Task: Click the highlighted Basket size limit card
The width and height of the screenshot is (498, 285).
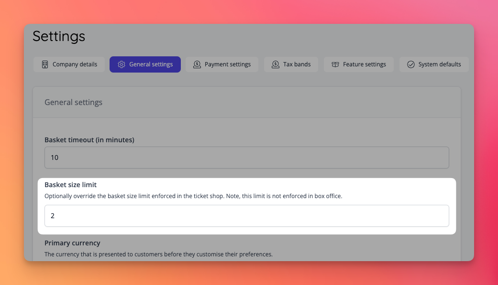Action: 246,206
